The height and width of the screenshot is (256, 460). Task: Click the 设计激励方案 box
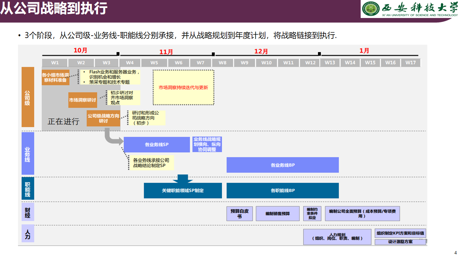point(400,242)
